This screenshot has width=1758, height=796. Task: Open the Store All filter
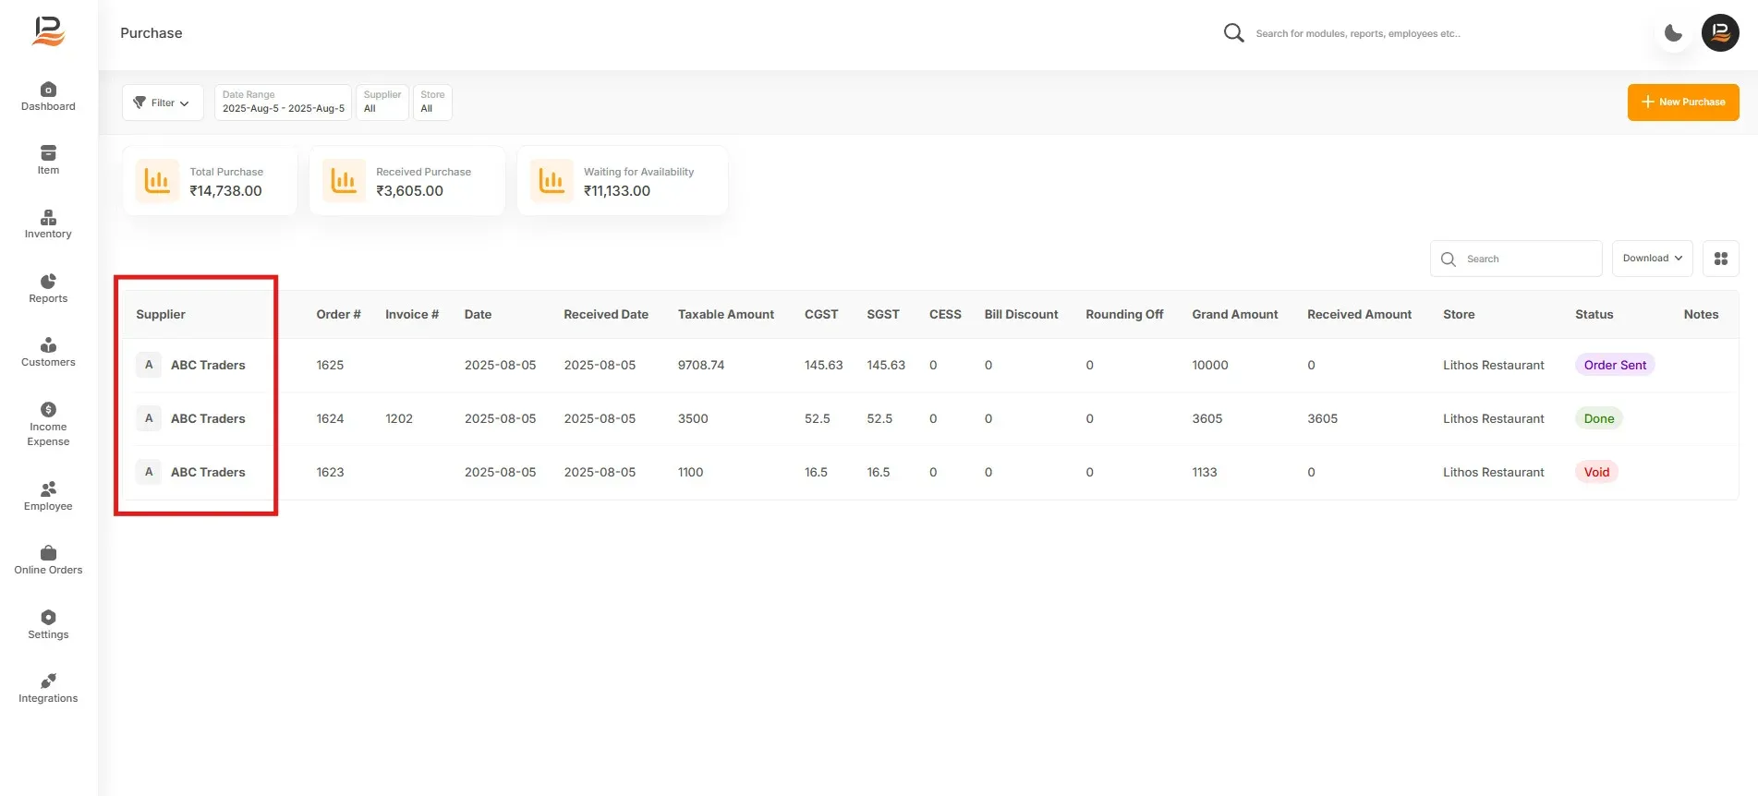click(432, 103)
